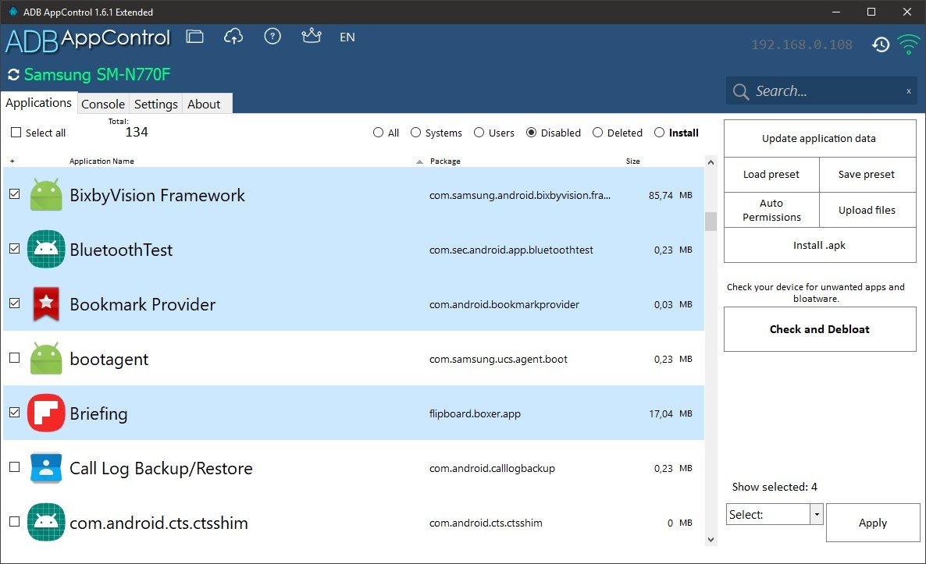Select the Deleted radio button

click(x=597, y=133)
